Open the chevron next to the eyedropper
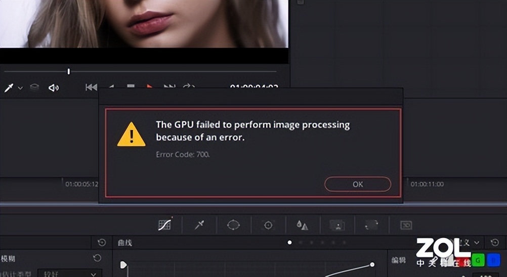 point(20,88)
